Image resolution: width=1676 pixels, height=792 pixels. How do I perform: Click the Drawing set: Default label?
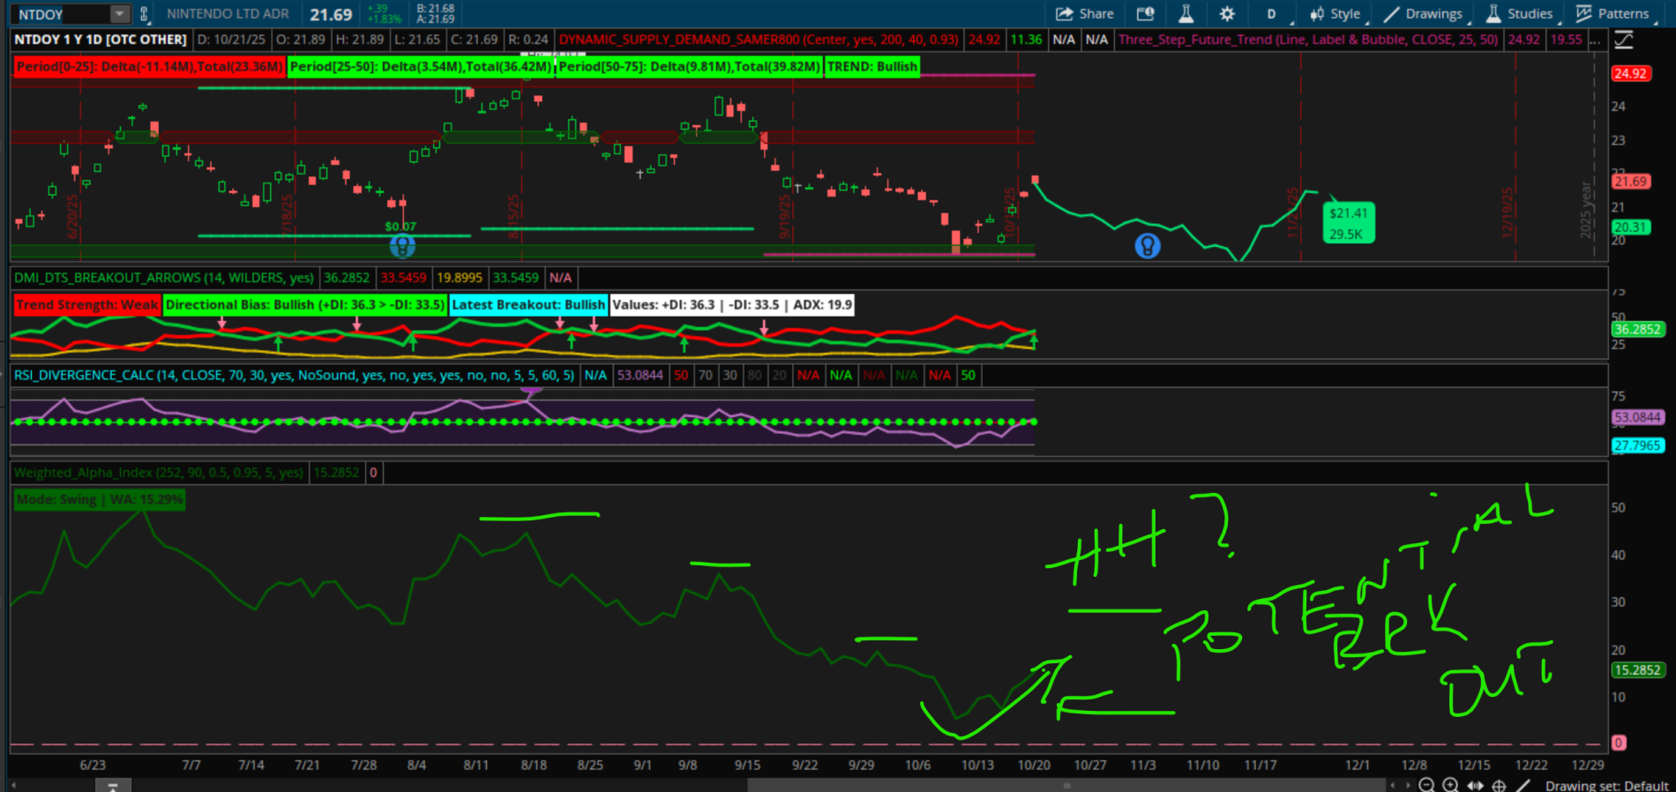pyautogui.click(x=1605, y=785)
